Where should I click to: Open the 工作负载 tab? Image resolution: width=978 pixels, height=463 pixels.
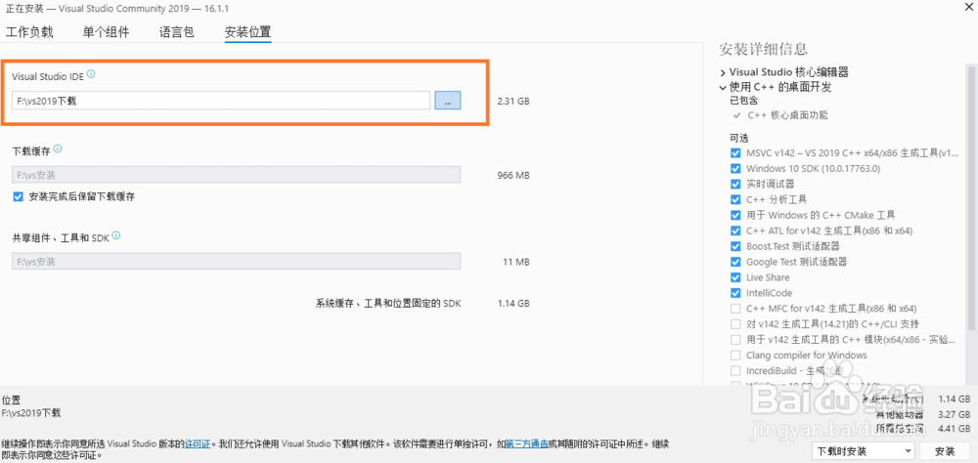pyautogui.click(x=29, y=32)
